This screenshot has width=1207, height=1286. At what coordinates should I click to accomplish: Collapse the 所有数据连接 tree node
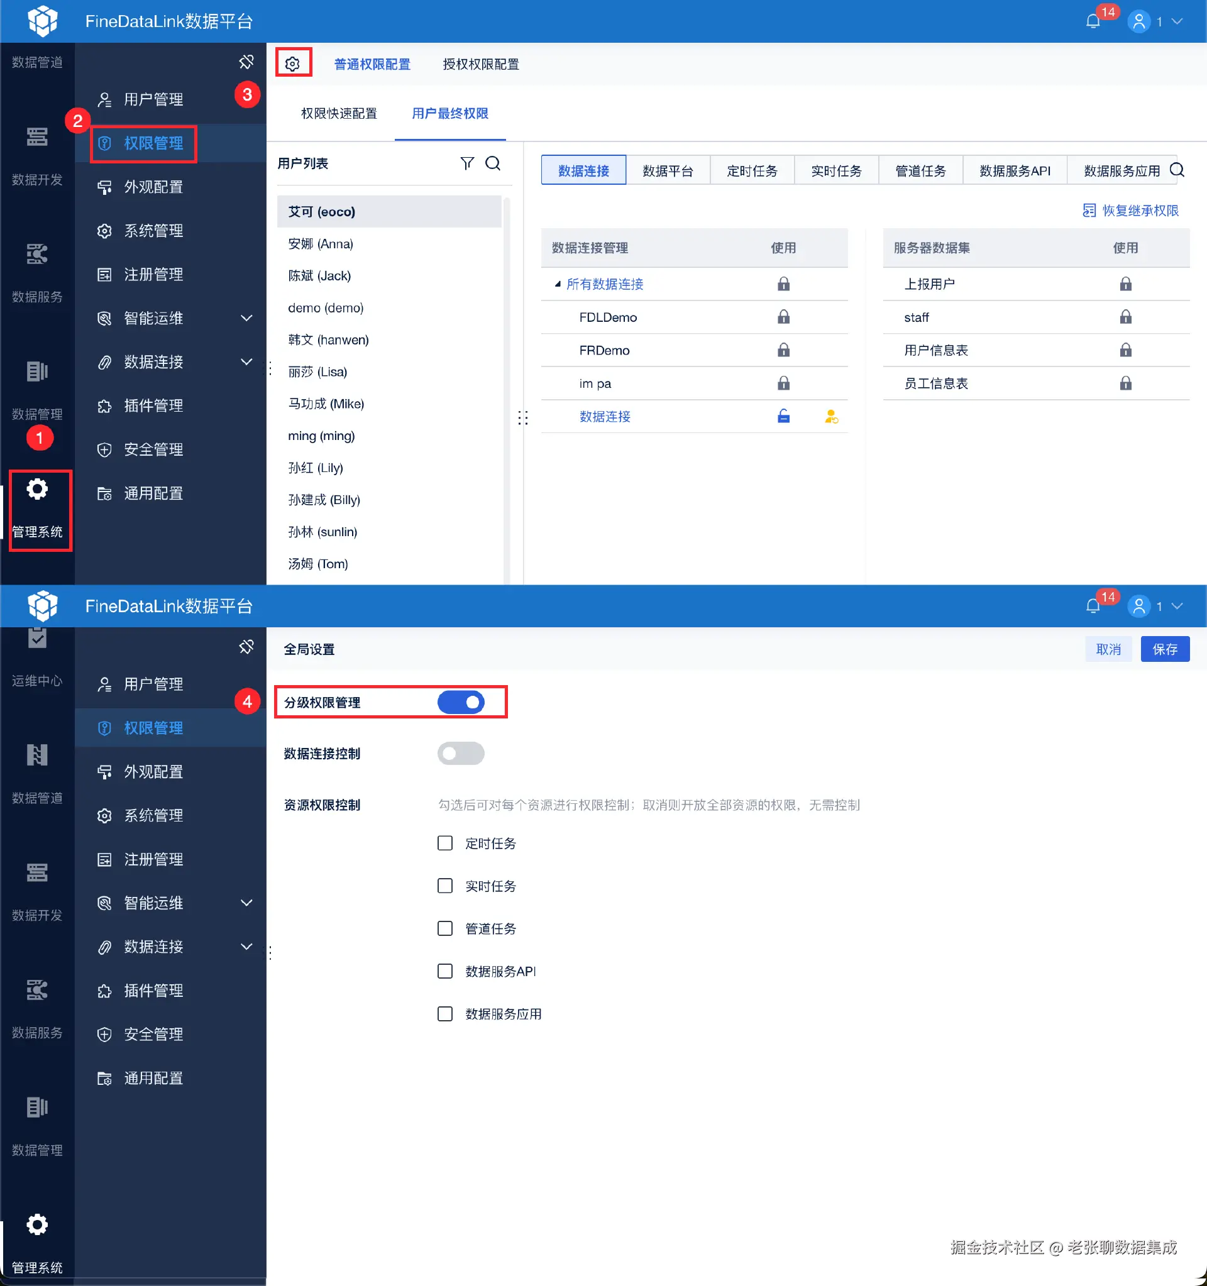[x=558, y=284]
